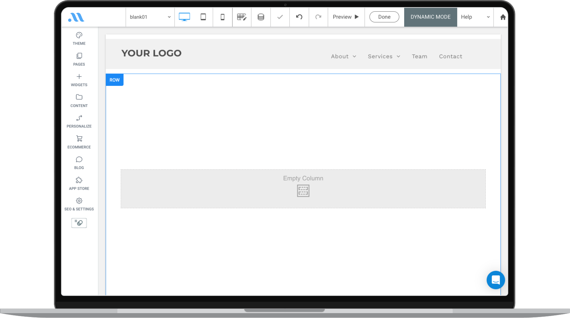Image resolution: width=570 pixels, height=318 pixels.
Task: Select the ROW label tag
Action: [114, 80]
